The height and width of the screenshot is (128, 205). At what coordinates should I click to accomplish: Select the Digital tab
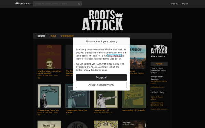[x=41, y=36]
